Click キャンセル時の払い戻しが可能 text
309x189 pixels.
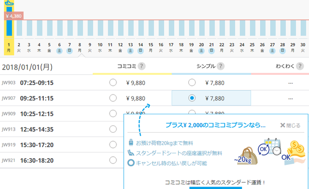[x=171, y=163]
